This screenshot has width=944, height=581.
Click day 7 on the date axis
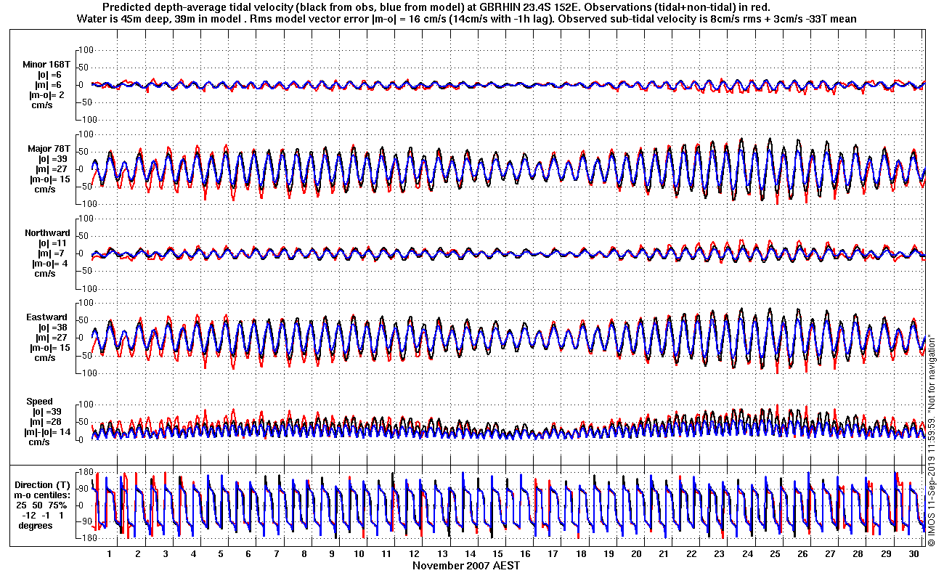(x=276, y=554)
